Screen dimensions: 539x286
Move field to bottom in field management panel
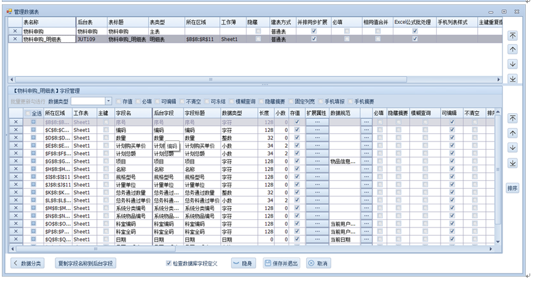point(513,163)
